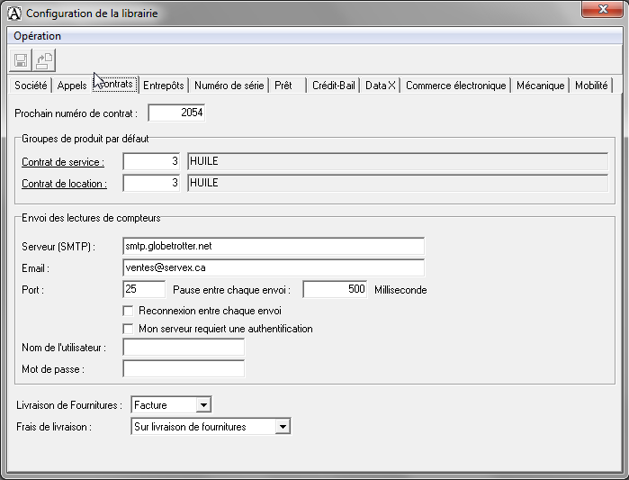Select the Numéro de série tab
629x480 pixels.
(x=229, y=86)
